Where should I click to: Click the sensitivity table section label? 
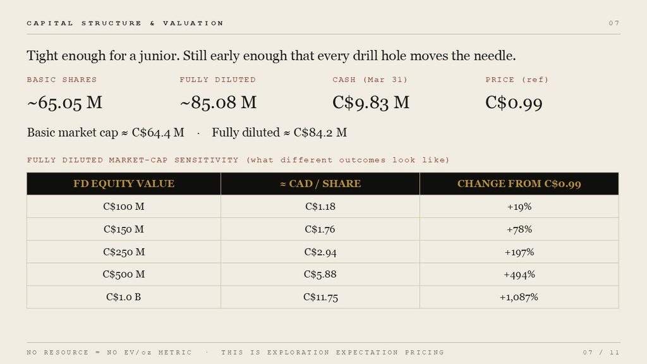pyautogui.click(x=238, y=160)
